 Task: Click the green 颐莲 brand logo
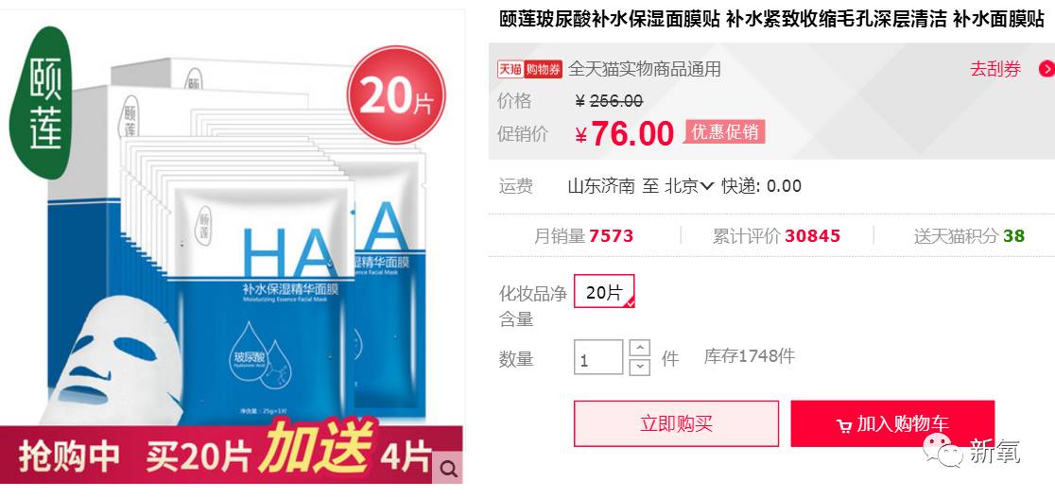(41, 102)
